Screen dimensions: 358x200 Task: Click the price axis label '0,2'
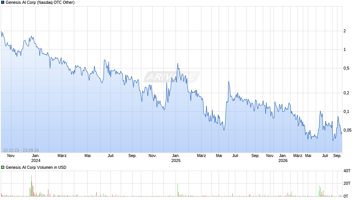346,93
